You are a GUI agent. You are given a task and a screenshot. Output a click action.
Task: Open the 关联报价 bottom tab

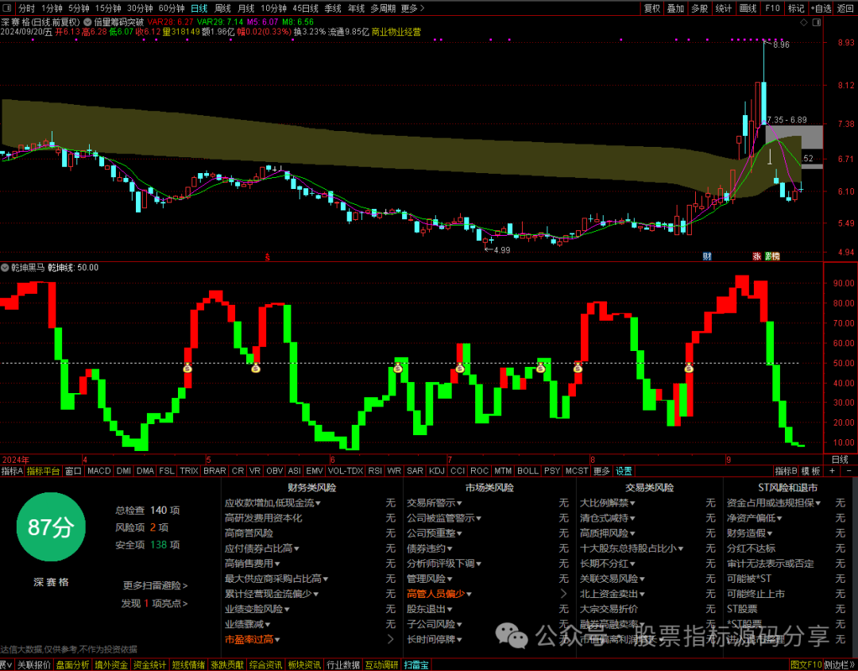[x=33, y=665]
